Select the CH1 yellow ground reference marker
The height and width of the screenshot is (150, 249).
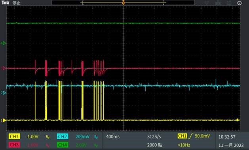click(x=4, y=120)
